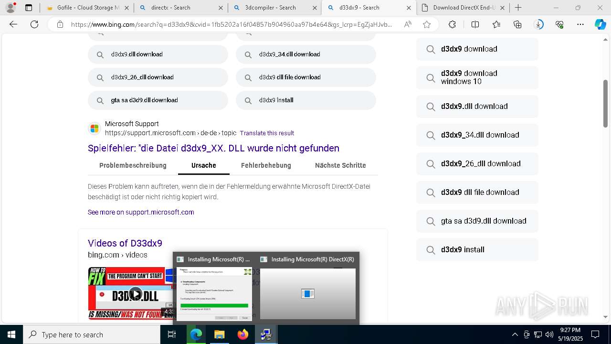Open File Explorer from taskbar
The image size is (611, 344).
[x=219, y=334]
